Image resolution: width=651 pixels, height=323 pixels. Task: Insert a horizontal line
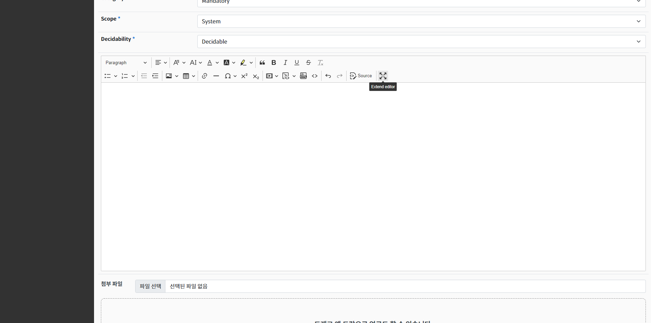(x=216, y=76)
